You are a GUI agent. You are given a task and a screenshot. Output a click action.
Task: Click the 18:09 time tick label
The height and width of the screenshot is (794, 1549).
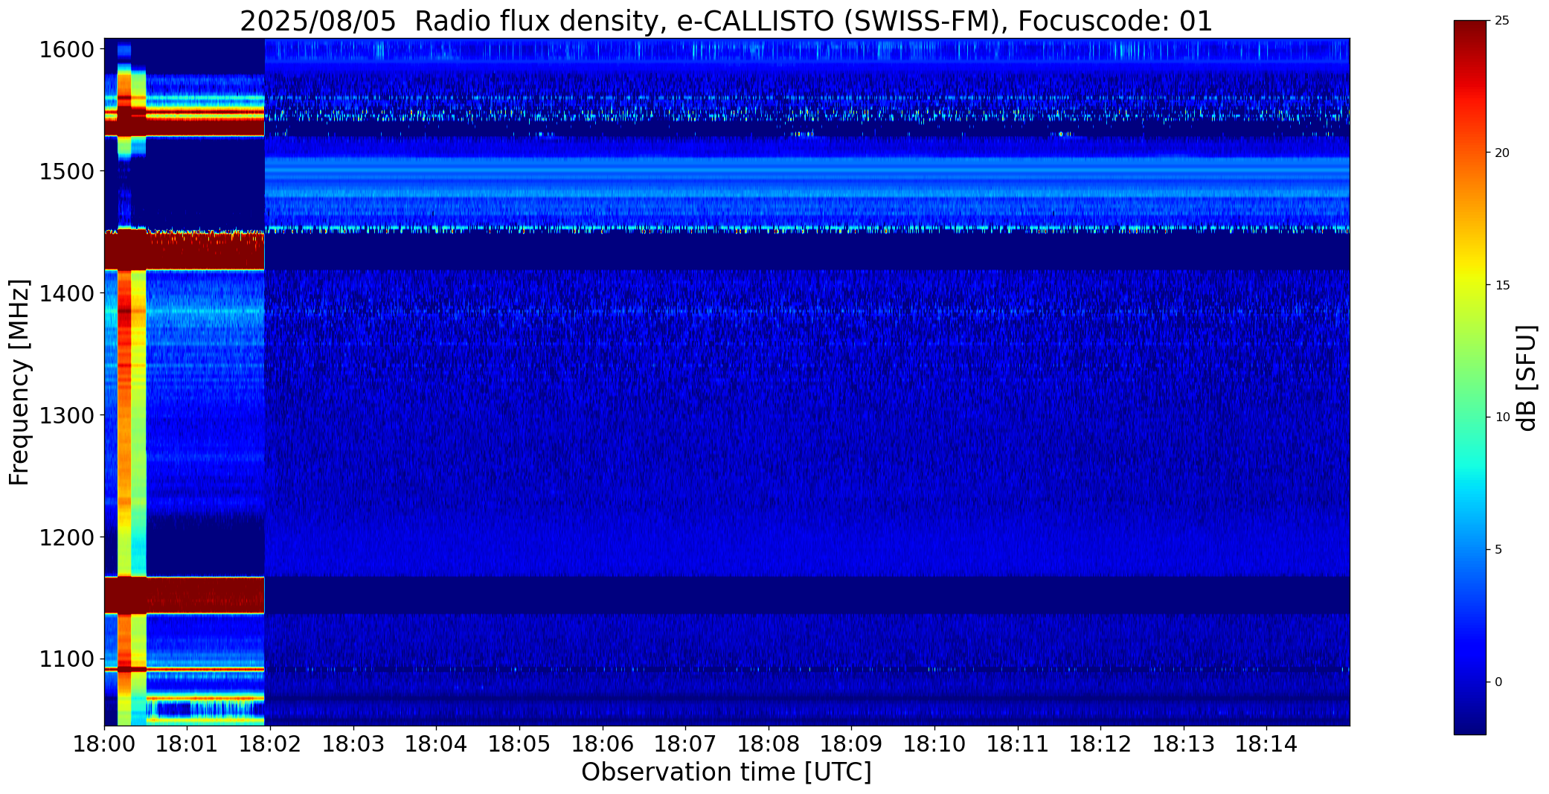[x=851, y=744]
